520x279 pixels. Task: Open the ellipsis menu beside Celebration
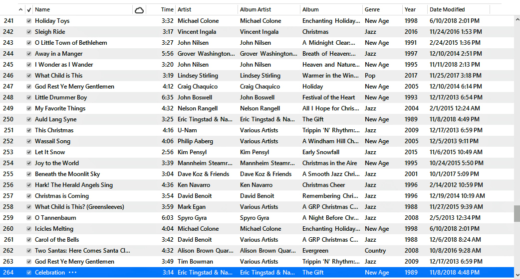[73, 273]
